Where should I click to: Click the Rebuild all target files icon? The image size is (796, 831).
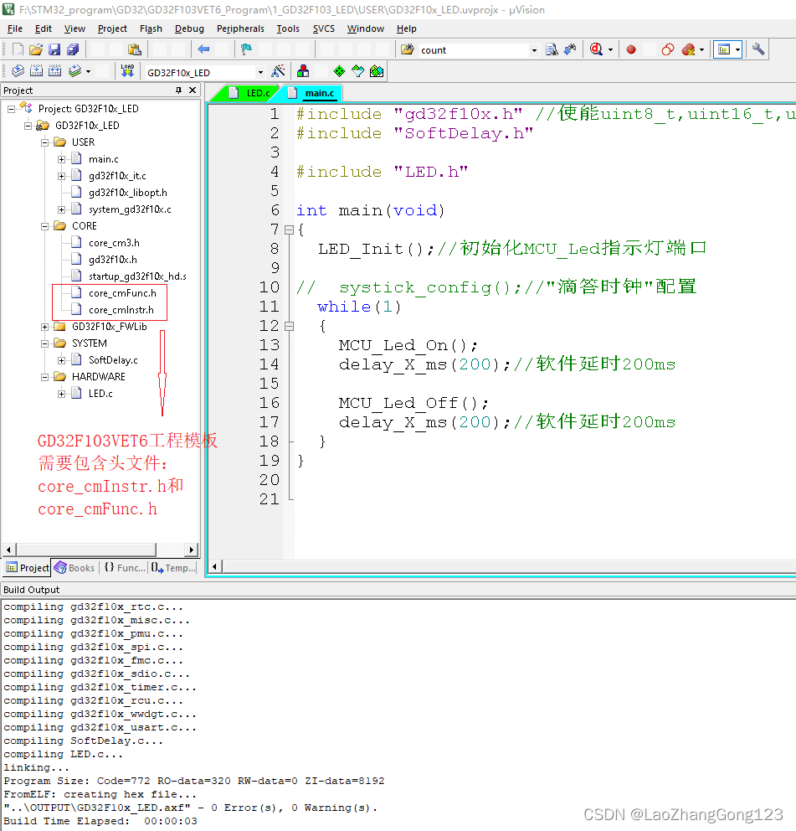(x=54, y=71)
